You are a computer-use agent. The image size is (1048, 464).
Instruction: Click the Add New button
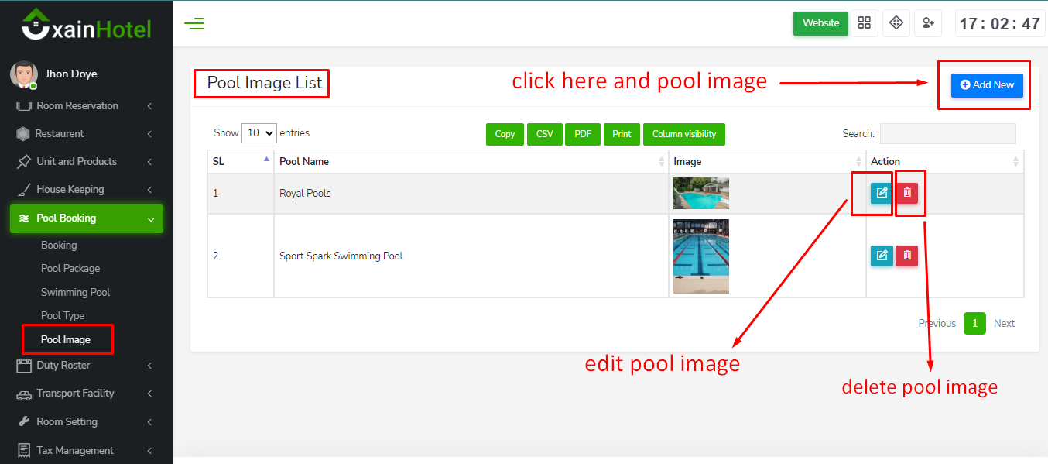[x=987, y=85]
